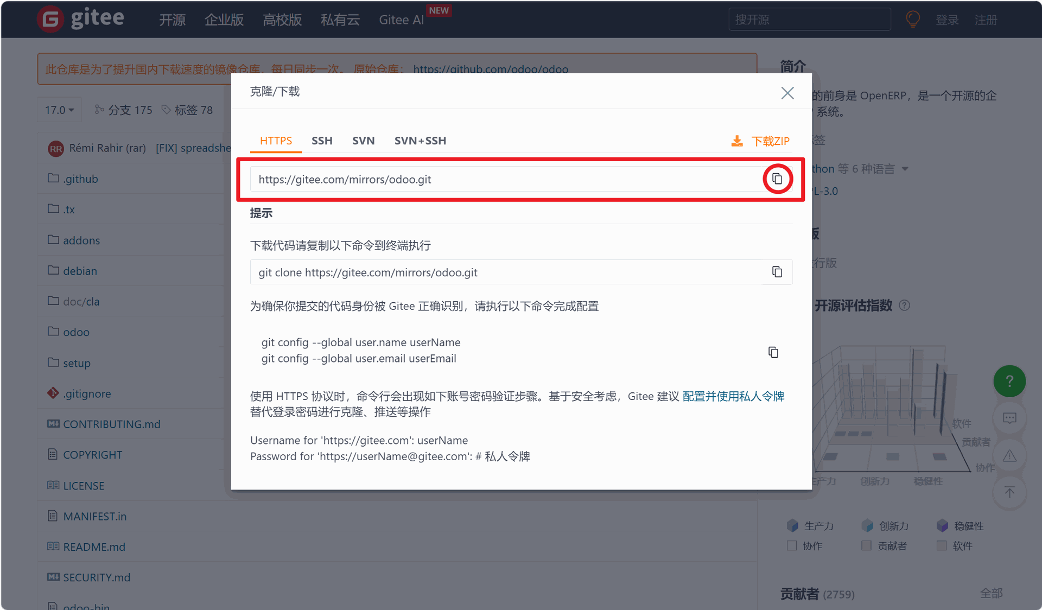Click the LICENSE book icon

click(53, 485)
